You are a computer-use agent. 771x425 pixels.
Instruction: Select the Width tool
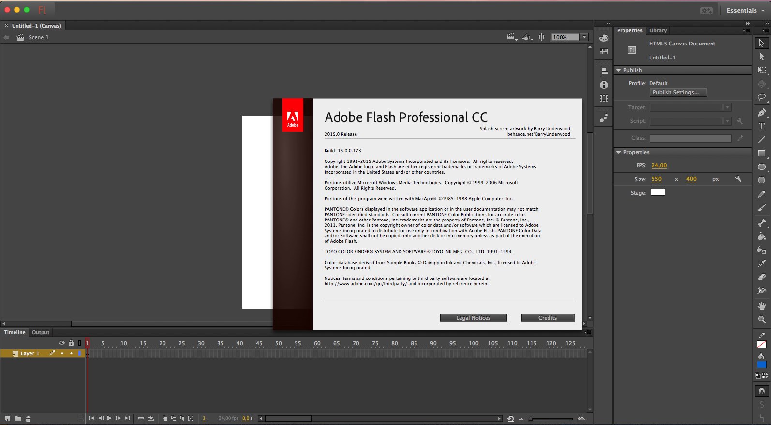pyautogui.click(x=762, y=291)
